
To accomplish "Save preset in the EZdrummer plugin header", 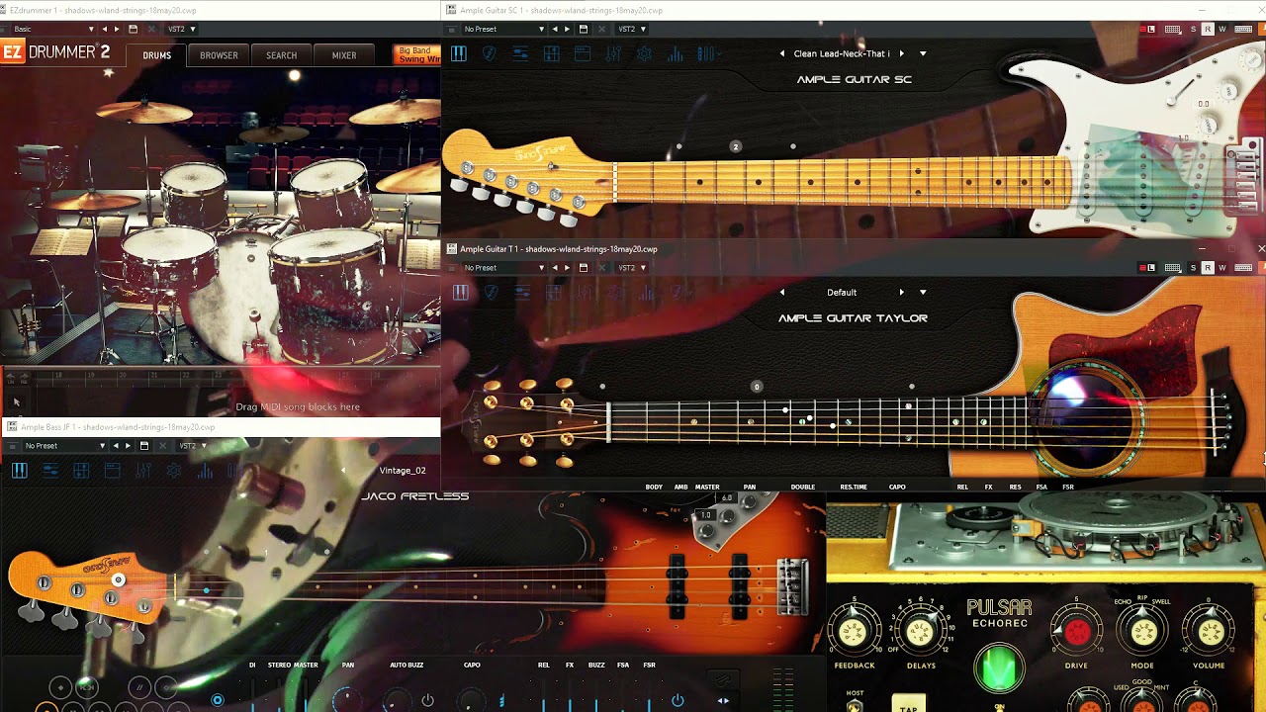I will (134, 30).
